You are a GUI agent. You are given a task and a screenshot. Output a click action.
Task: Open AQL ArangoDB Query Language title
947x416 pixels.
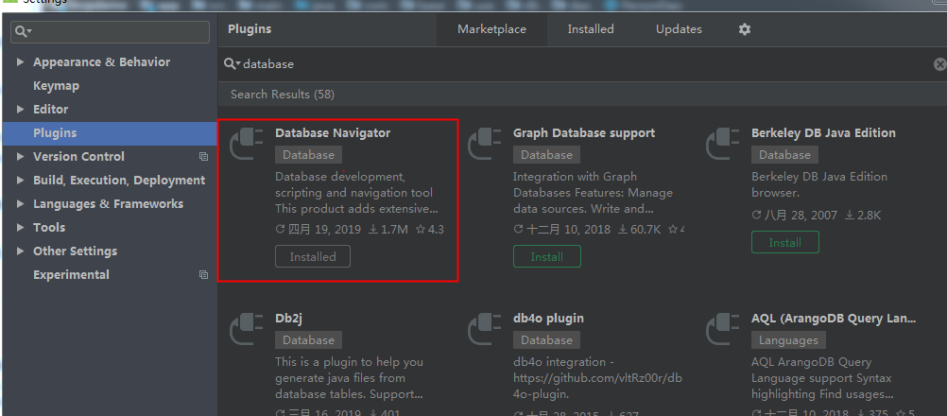coord(834,319)
